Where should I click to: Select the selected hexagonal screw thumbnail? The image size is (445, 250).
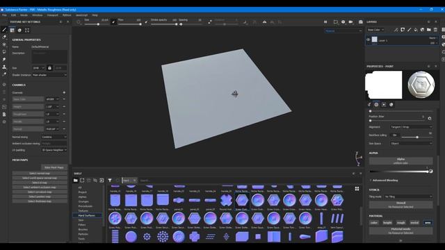242,201
